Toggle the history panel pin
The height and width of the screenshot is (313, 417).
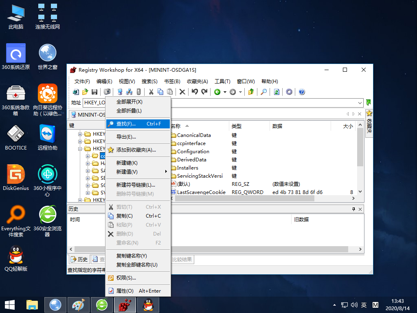pyautogui.click(x=353, y=209)
